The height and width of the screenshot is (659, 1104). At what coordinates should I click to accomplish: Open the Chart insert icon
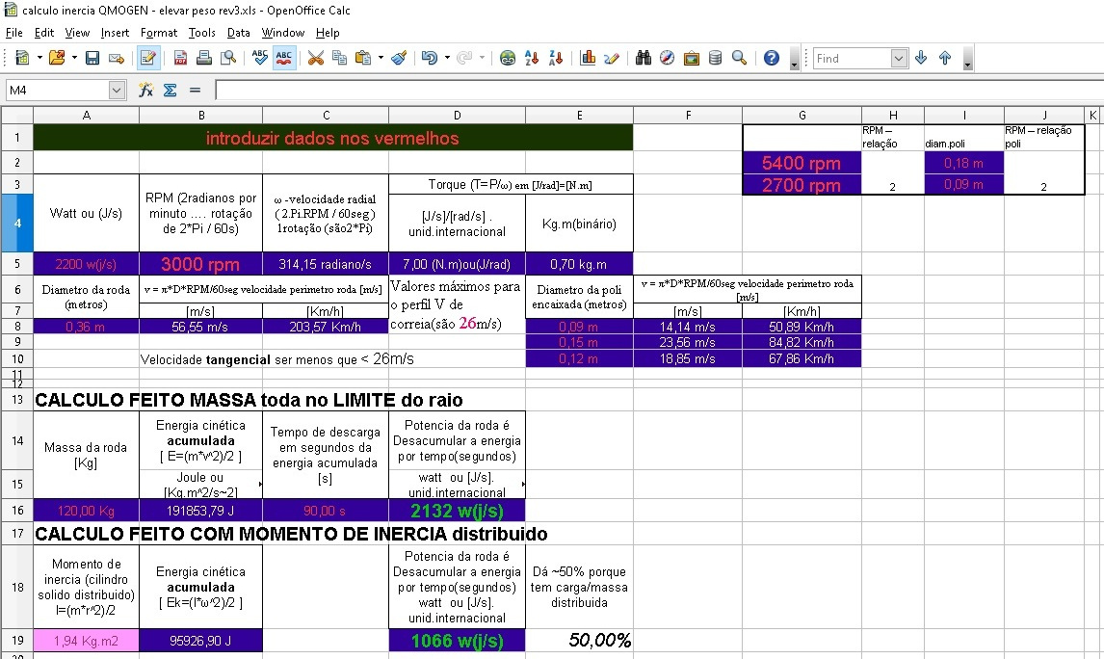click(588, 58)
